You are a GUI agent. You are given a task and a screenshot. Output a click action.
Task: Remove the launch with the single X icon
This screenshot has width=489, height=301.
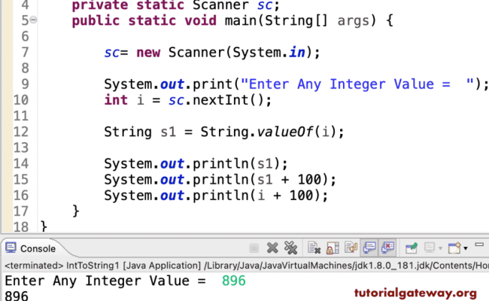pos(272,248)
